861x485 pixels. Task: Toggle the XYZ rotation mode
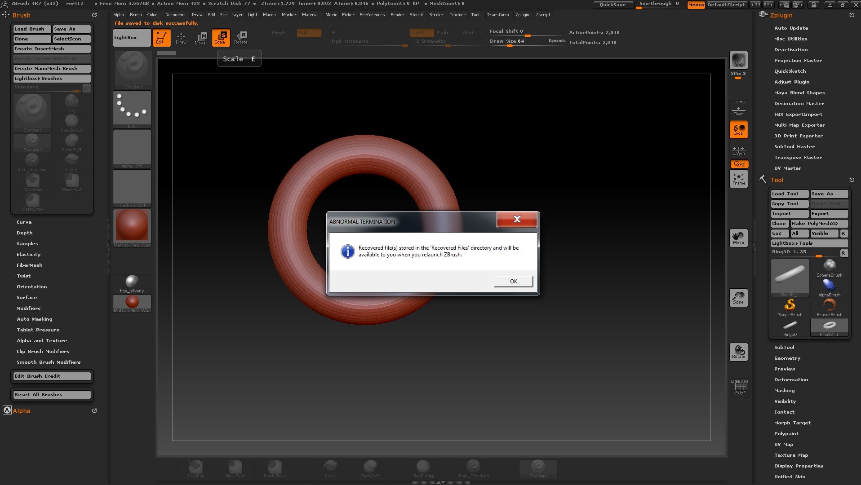tap(739, 164)
